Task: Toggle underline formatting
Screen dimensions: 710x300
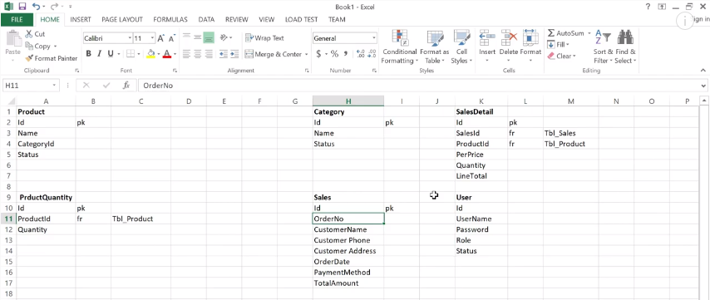Action: [x=111, y=54]
